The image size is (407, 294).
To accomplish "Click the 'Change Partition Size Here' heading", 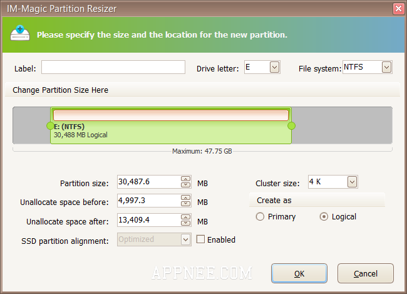I will 61,90.
